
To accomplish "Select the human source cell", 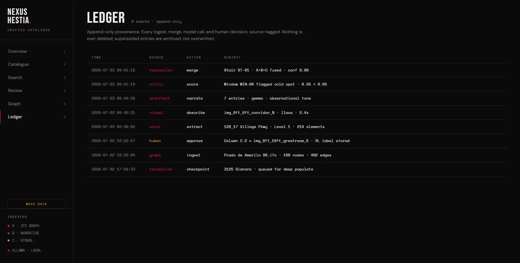I will 155,141.
